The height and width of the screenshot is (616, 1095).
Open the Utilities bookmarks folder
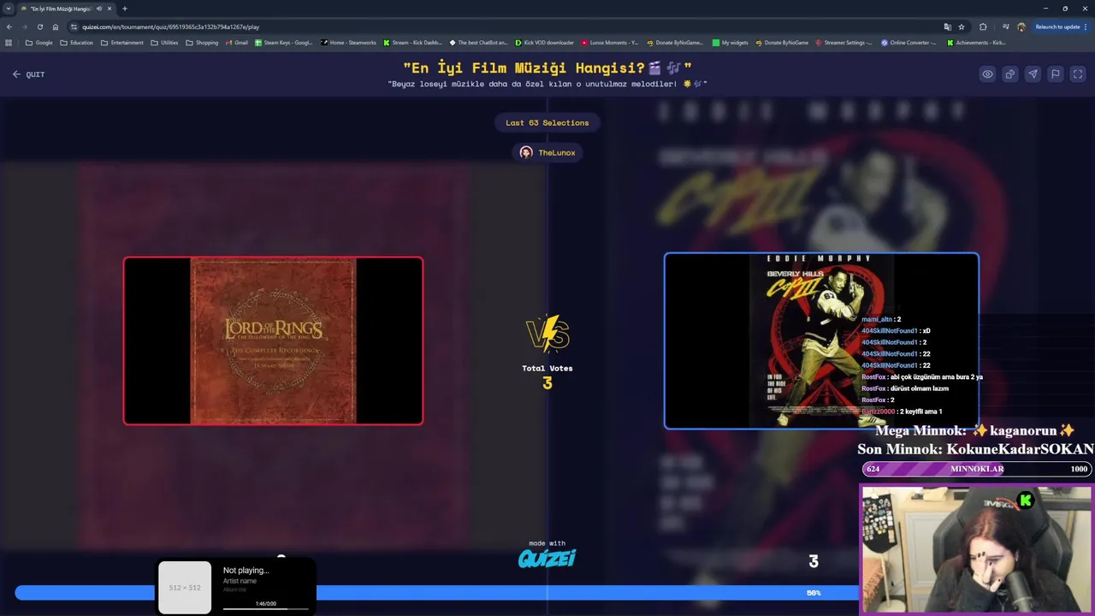point(164,43)
